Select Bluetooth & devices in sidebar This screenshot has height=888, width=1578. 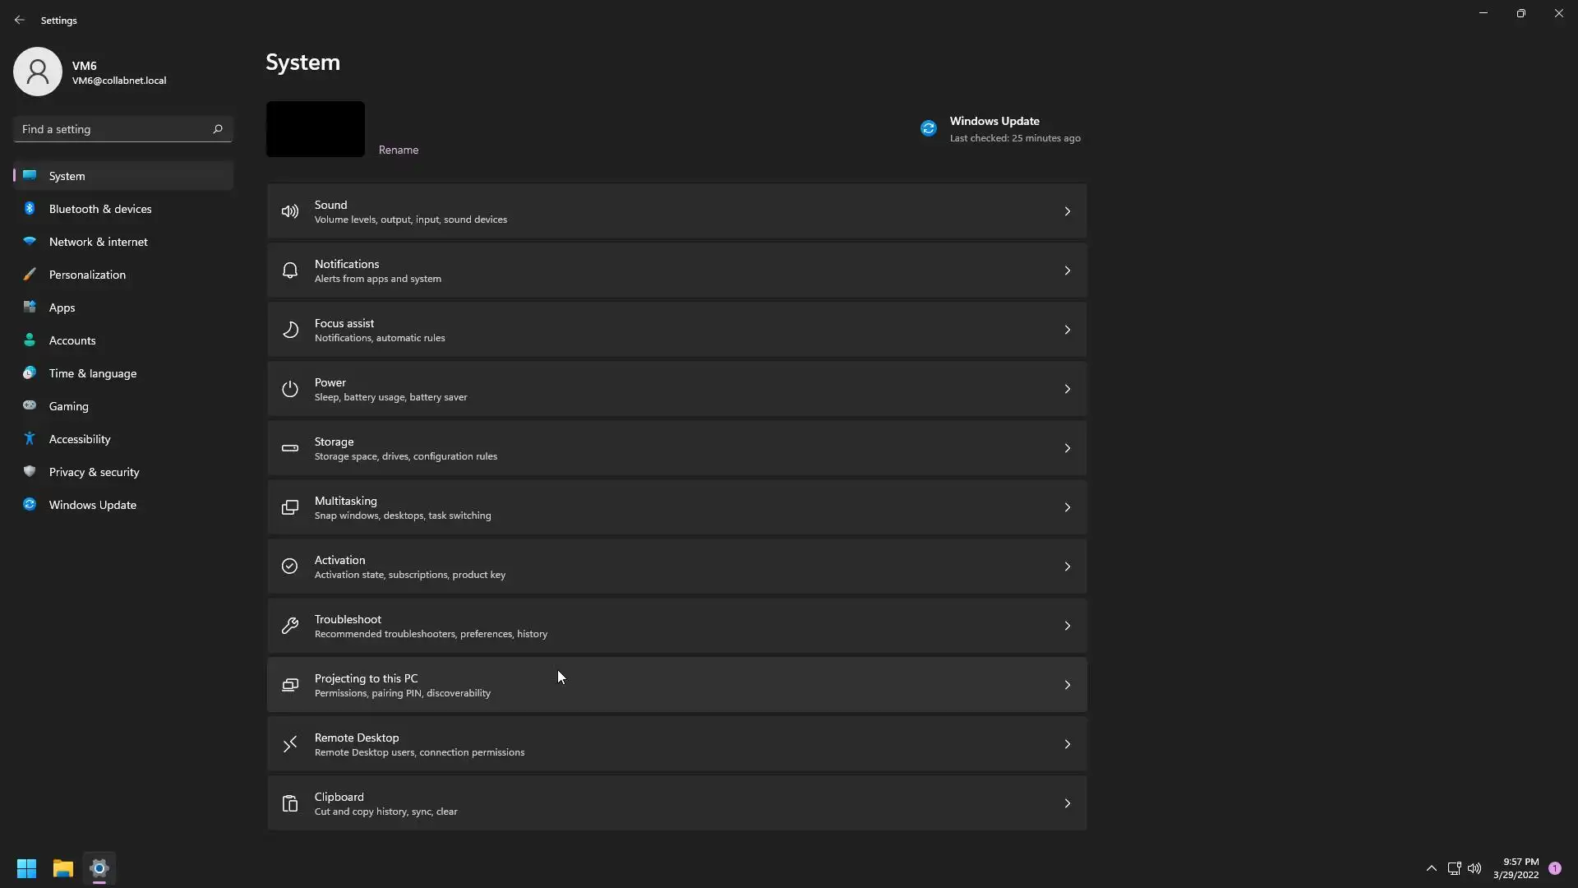[x=100, y=209]
